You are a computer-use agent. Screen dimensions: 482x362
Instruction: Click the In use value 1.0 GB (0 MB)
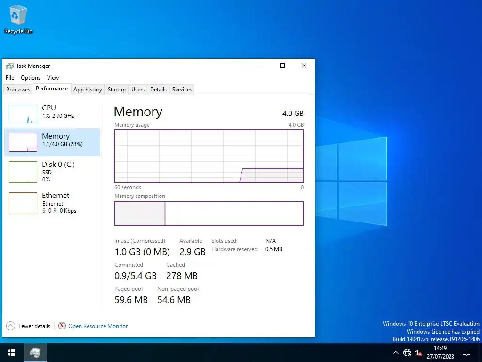click(142, 252)
